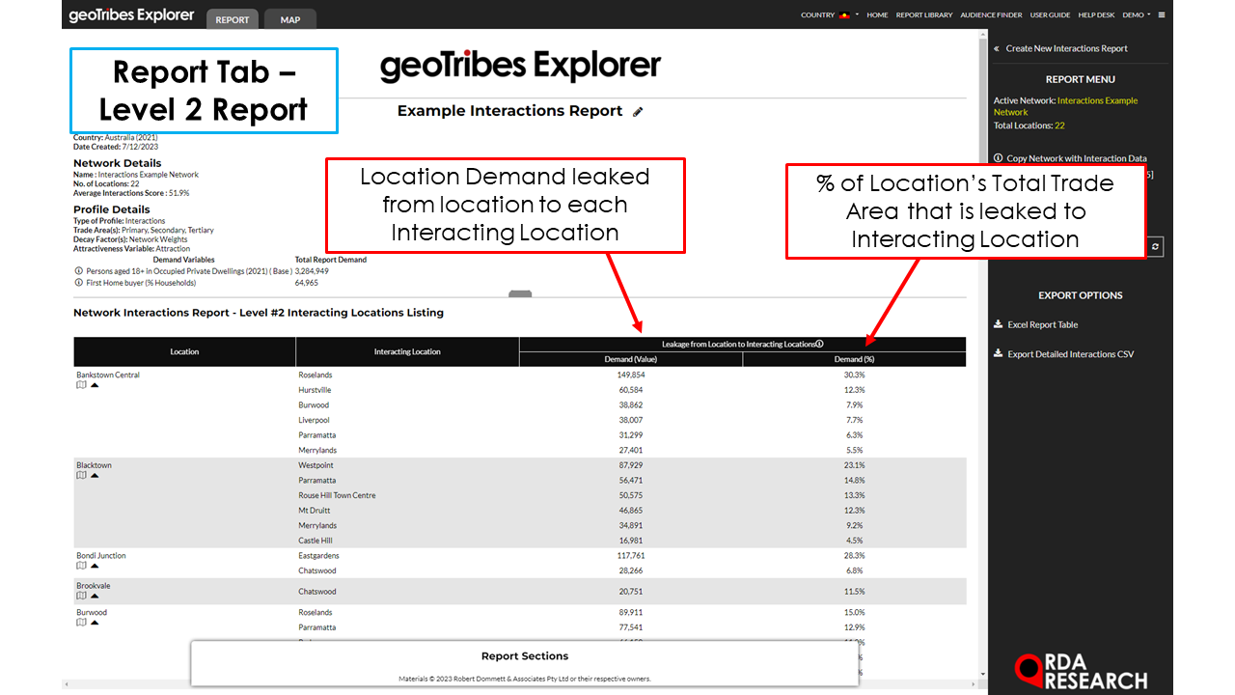Screen dimensions: 1235x695
Task: Click demand percent 23.1%
Action: click(x=854, y=465)
